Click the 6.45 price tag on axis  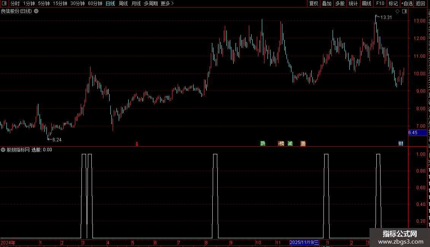click(417, 133)
